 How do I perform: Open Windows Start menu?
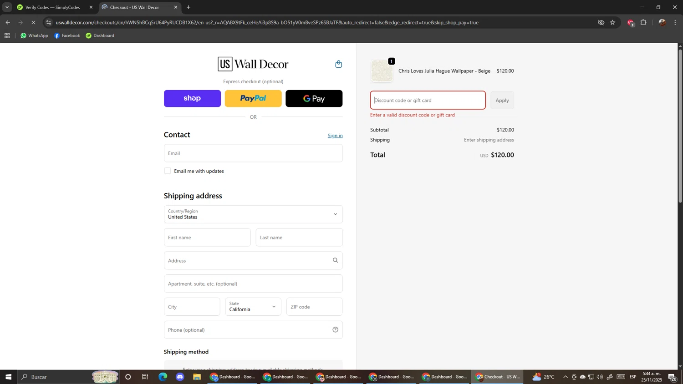tap(8, 377)
